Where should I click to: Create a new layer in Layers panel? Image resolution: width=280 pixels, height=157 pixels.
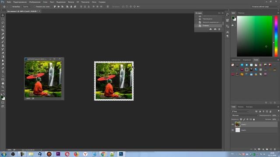click(271, 149)
